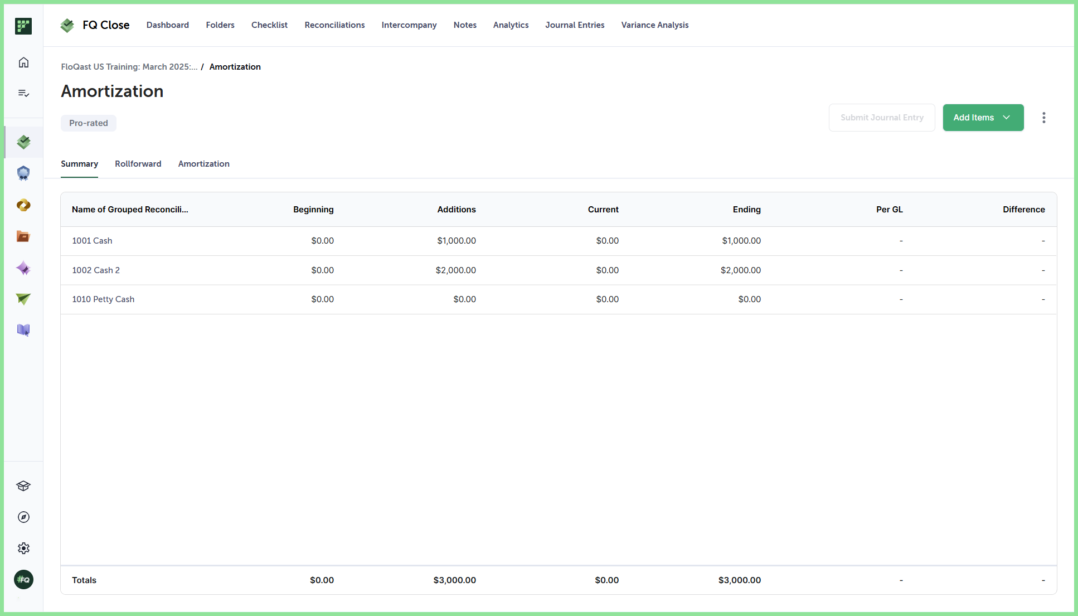Click the $1,000.00 Additions value for 1001 Cash

pyautogui.click(x=457, y=241)
